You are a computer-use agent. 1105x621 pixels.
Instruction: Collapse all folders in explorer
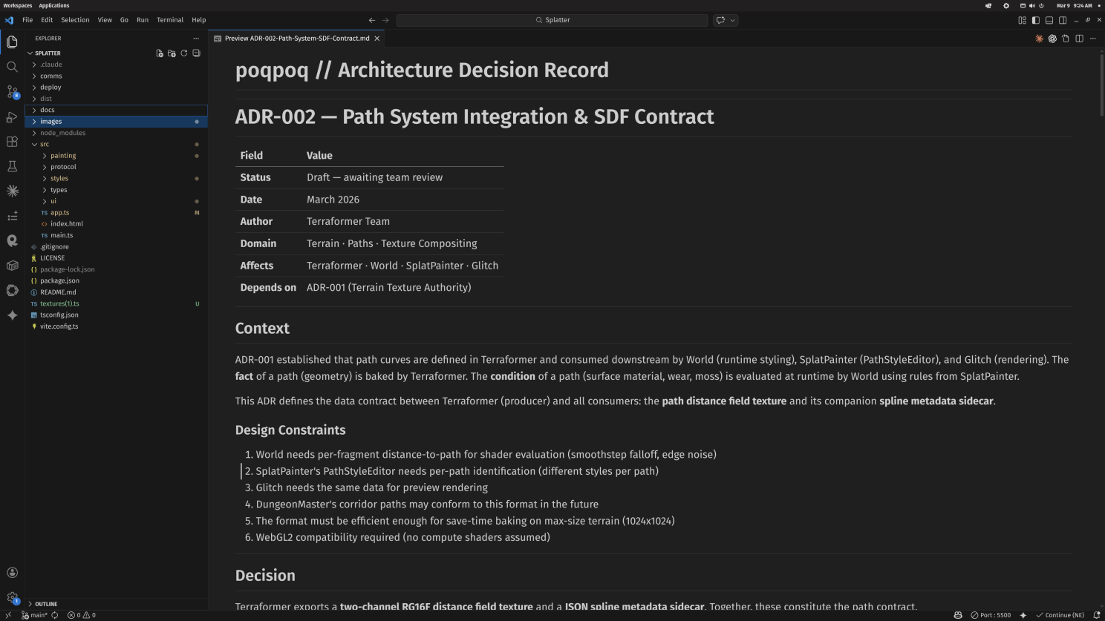click(x=196, y=53)
